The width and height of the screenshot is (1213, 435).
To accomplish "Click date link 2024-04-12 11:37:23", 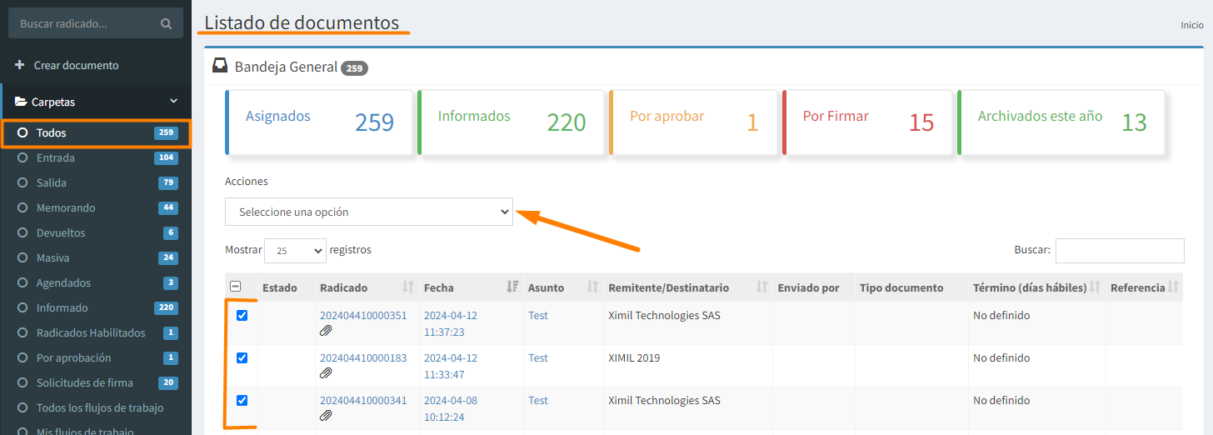I will (x=451, y=323).
